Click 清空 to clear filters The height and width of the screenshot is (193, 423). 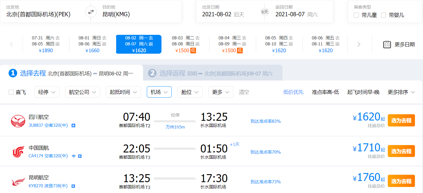point(244,92)
